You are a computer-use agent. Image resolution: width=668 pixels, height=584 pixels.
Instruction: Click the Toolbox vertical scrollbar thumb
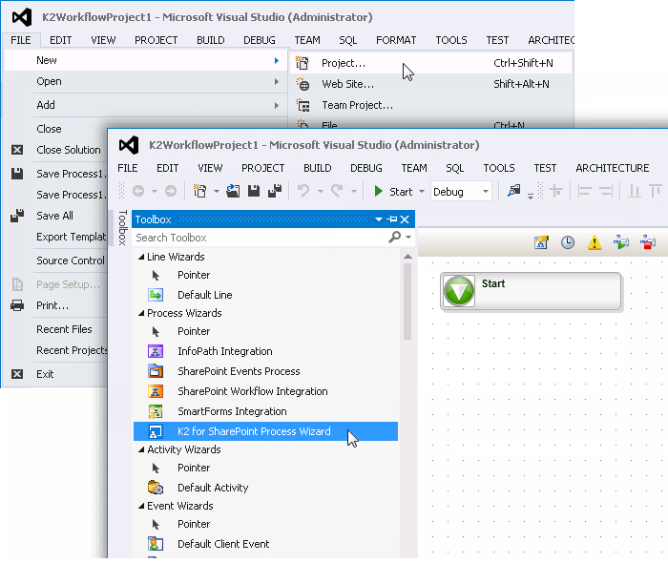(407, 302)
